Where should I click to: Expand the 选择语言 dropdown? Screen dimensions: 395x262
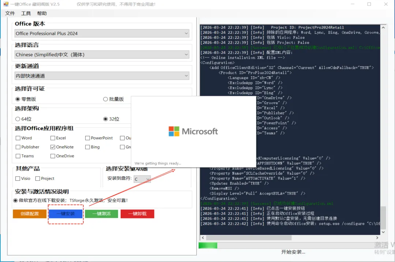[x=102, y=55]
